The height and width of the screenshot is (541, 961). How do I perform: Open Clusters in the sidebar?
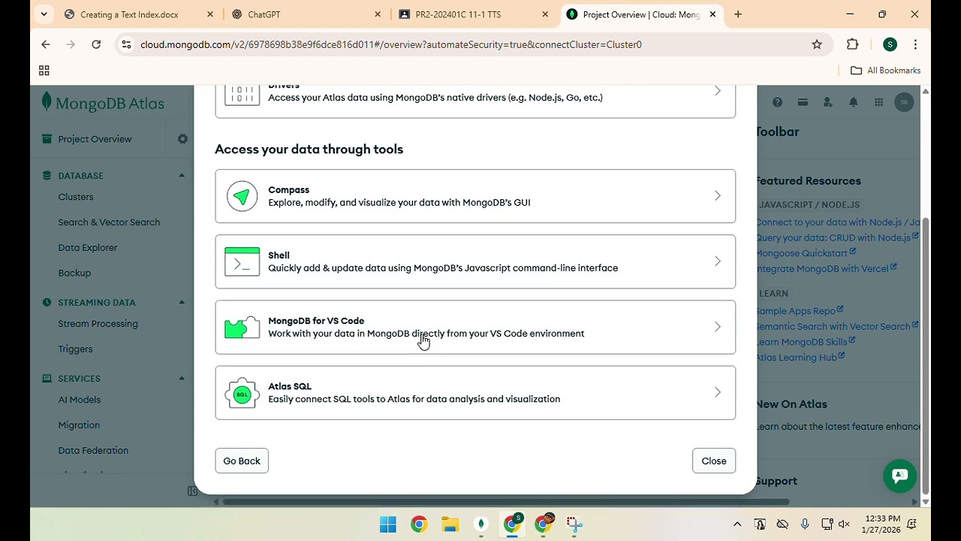pyautogui.click(x=76, y=197)
